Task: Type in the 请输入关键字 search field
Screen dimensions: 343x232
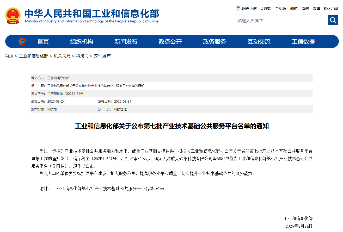Action: (281, 21)
